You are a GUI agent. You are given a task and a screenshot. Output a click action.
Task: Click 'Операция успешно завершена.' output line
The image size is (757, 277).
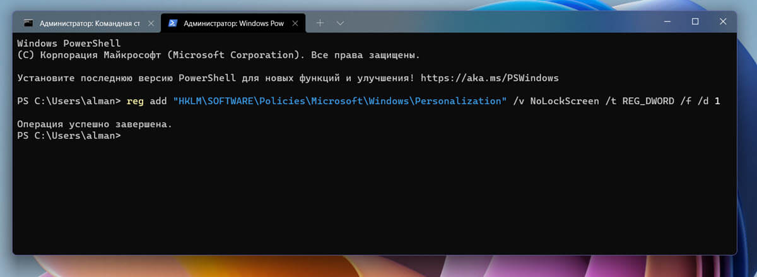pos(95,124)
